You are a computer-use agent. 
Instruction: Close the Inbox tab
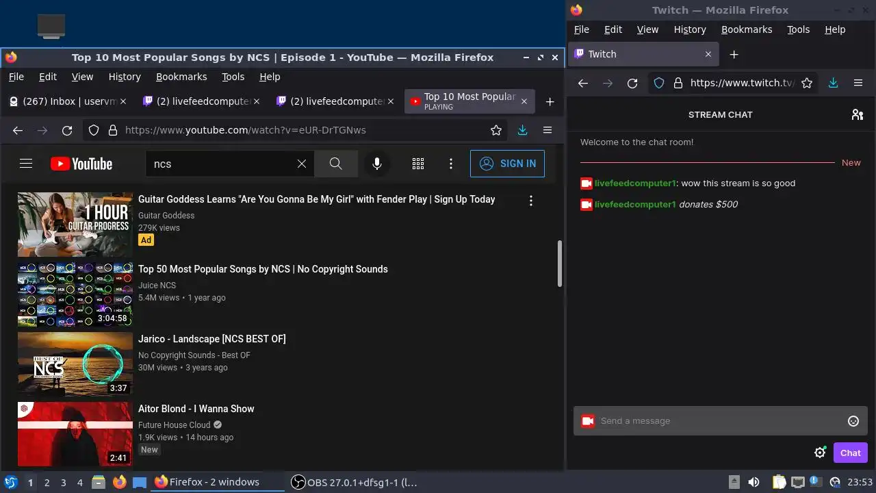pos(123,101)
